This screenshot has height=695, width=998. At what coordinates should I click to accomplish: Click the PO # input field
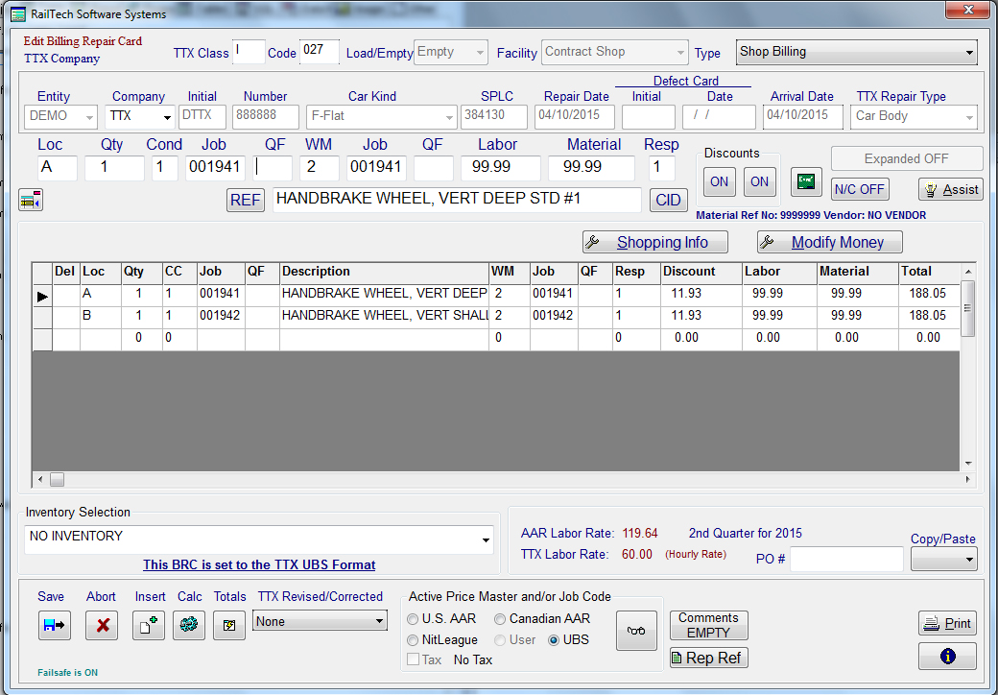pyautogui.click(x=845, y=560)
